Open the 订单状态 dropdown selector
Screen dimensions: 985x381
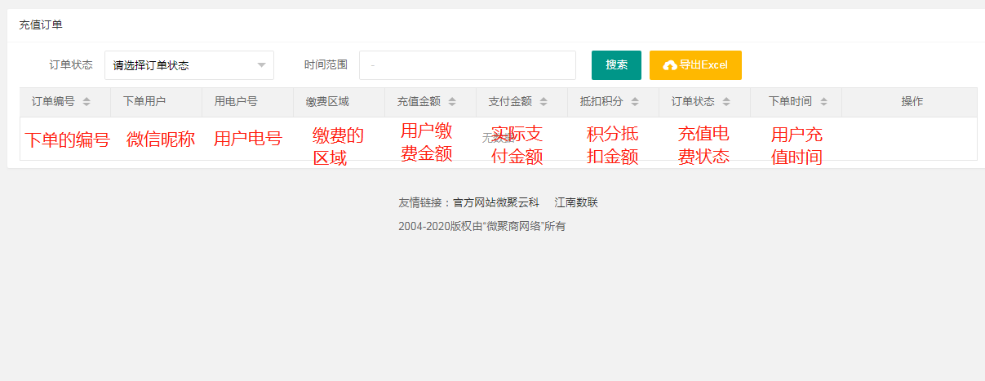coord(189,65)
